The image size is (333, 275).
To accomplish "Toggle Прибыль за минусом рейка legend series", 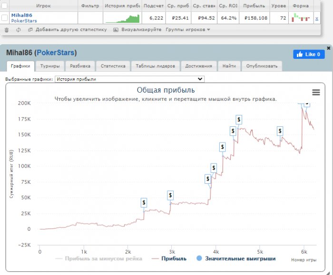I will point(99,259).
